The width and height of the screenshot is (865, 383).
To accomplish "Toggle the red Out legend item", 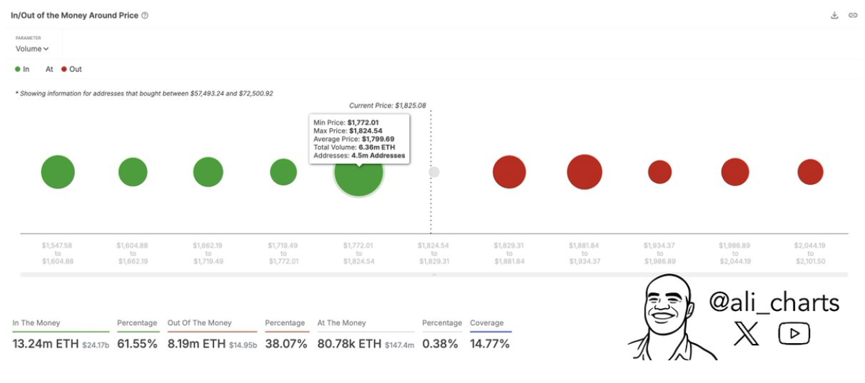I will (71, 69).
